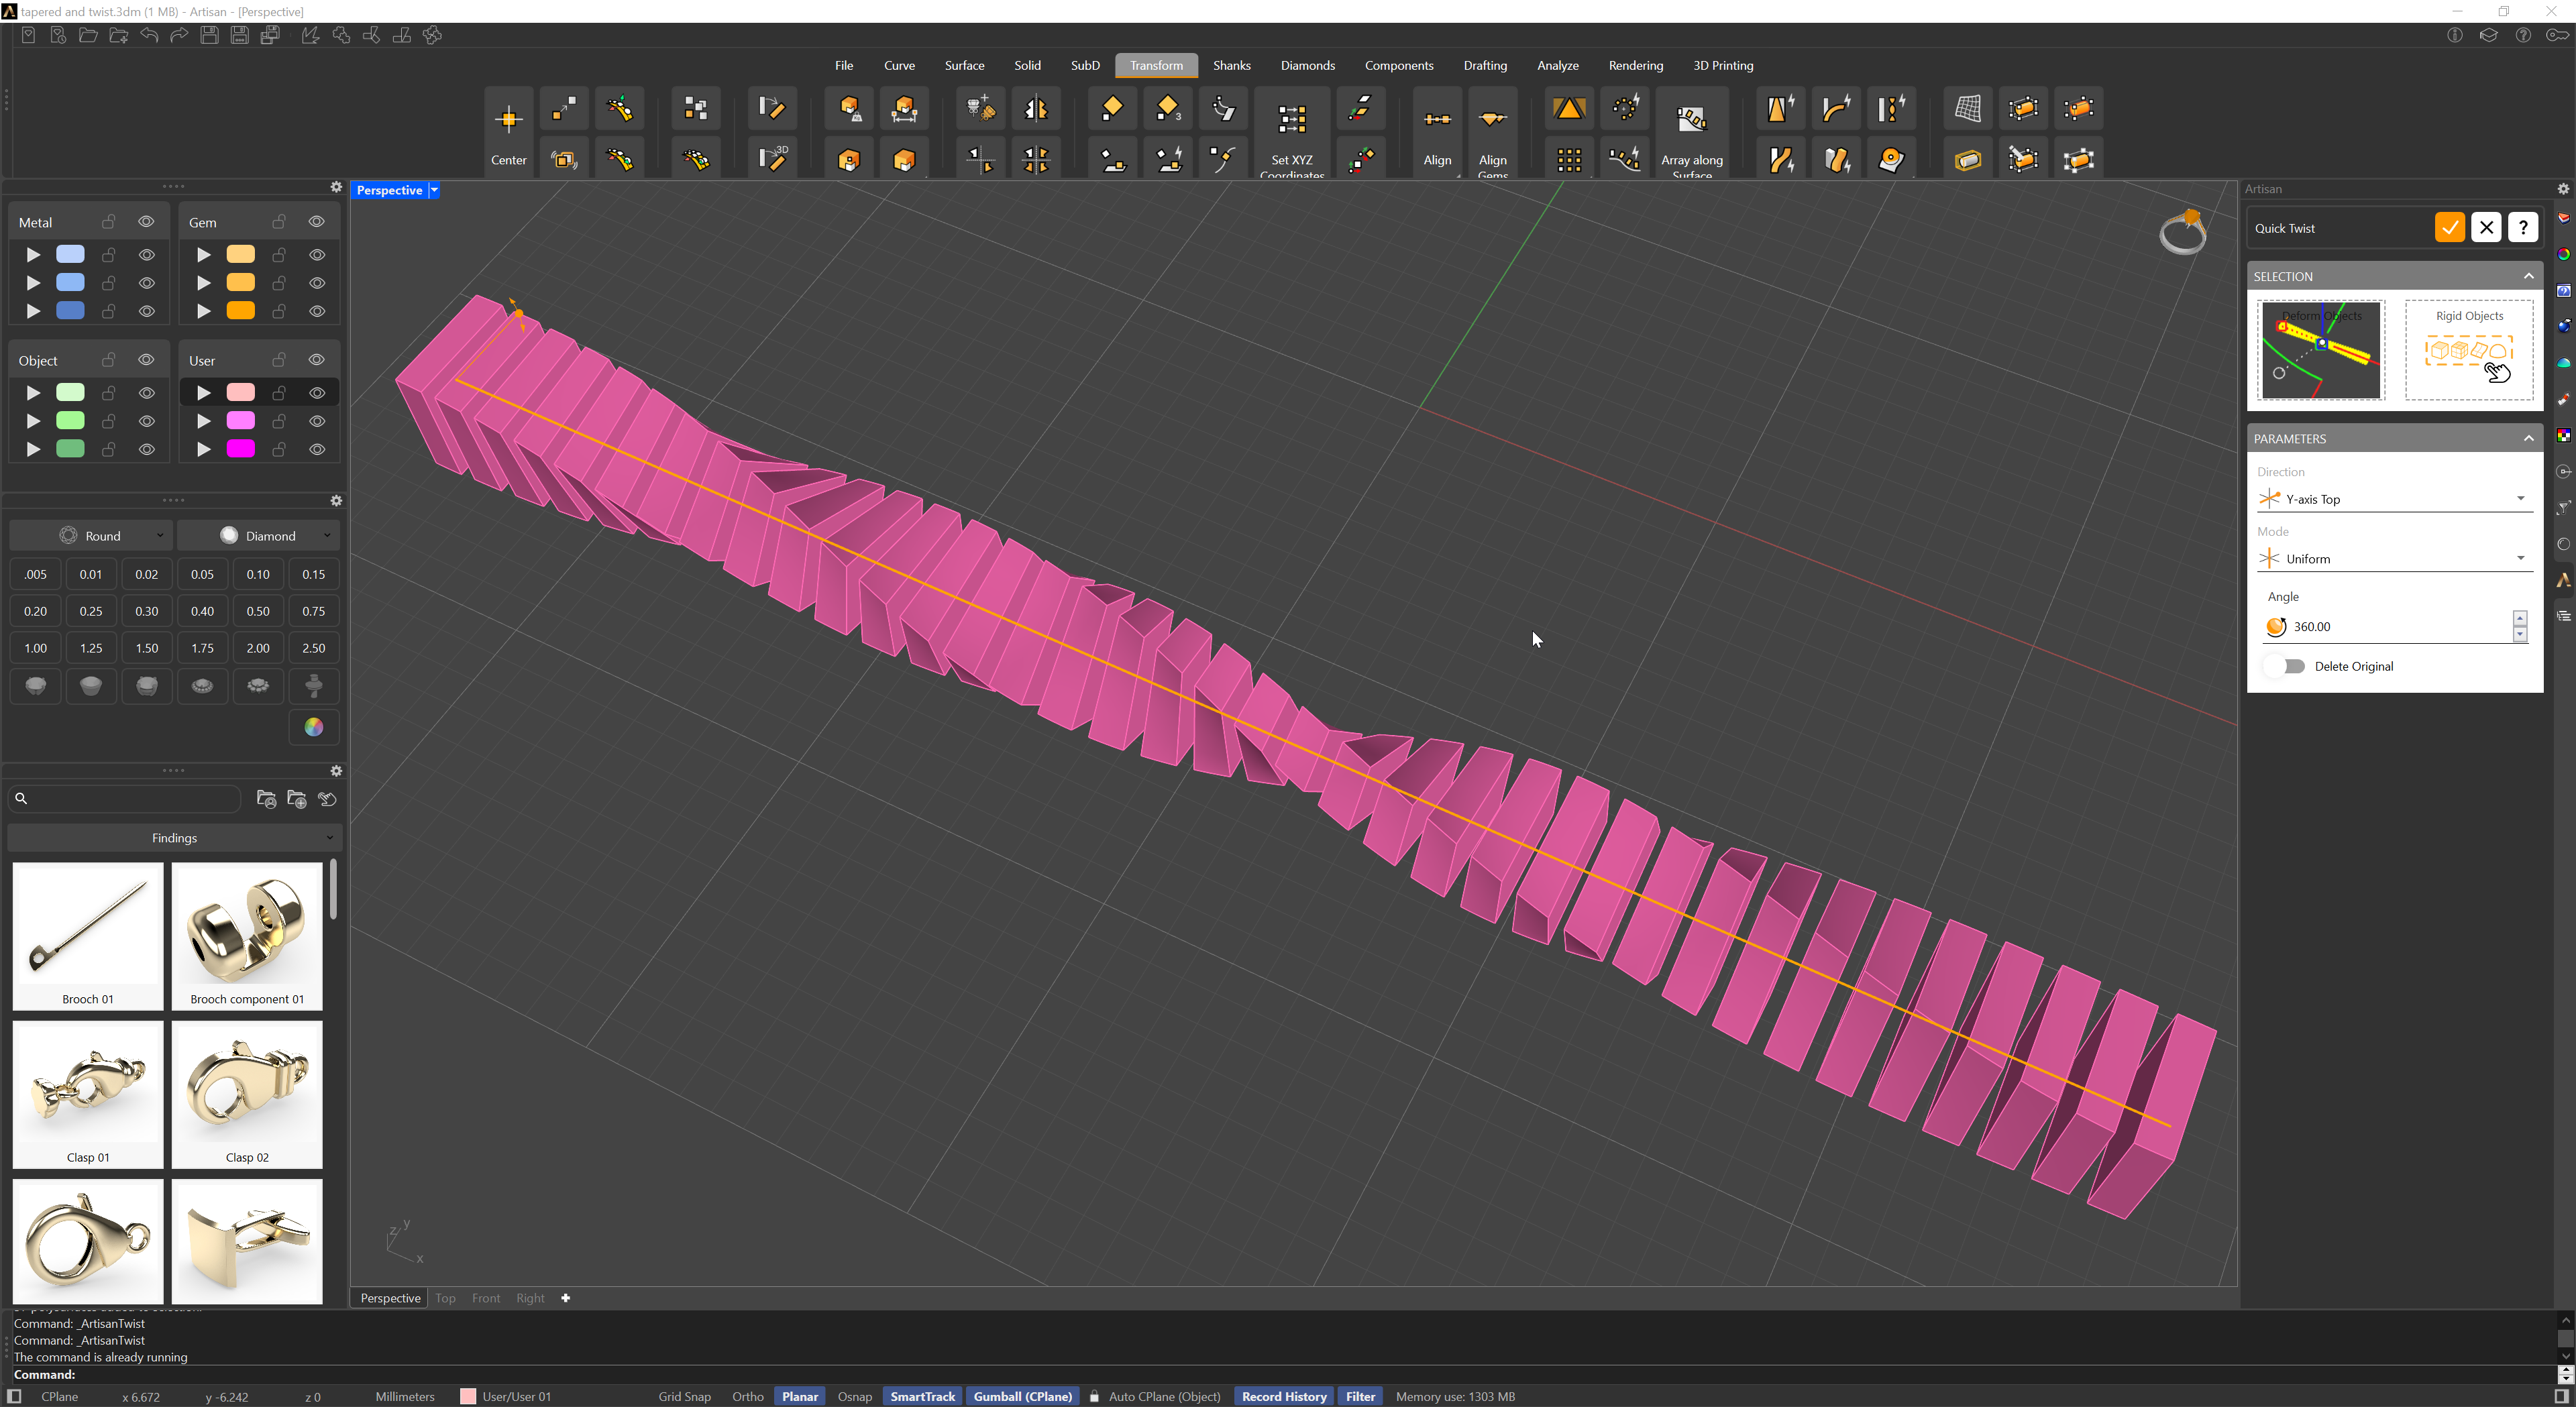Toggle the Osnap status bar button
2576x1407 pixels.
[854, 1397]
